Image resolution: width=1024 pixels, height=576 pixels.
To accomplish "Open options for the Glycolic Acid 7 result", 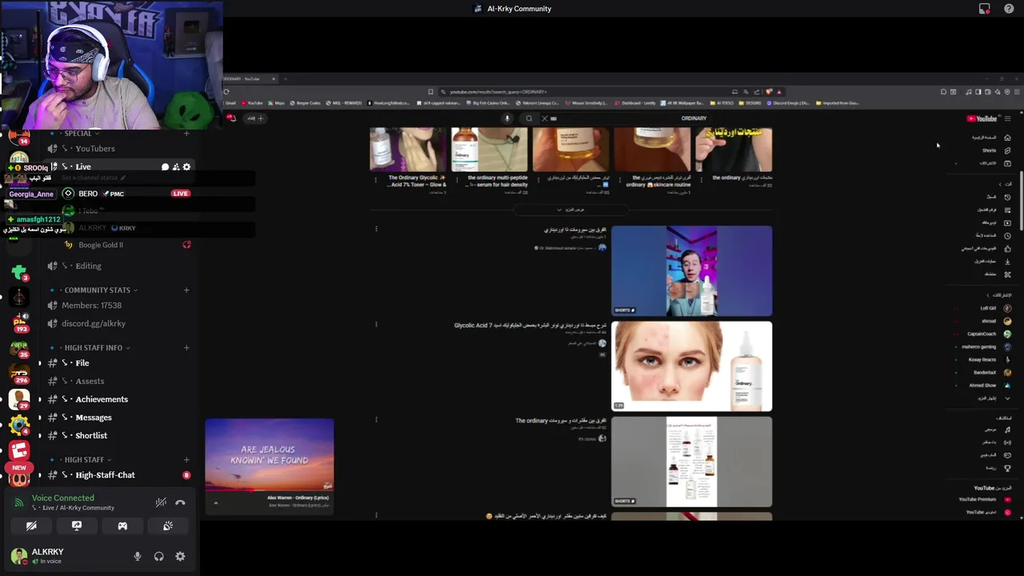I will point(376,324).
